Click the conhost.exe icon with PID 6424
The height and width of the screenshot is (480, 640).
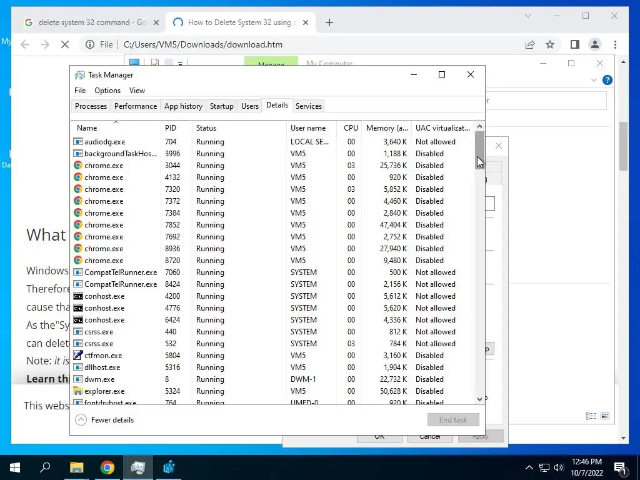coord(77,319)
